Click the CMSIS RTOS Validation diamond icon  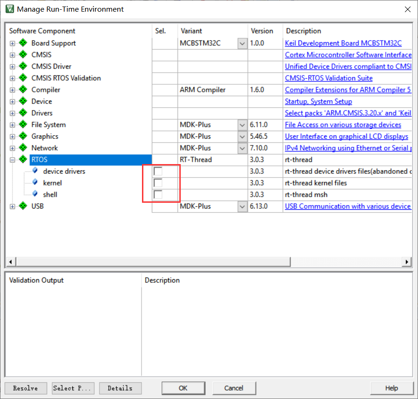point(23,78)
